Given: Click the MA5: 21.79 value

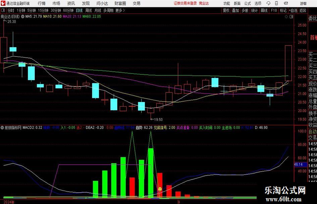Looking at the screenshot, I should [34, 16].
